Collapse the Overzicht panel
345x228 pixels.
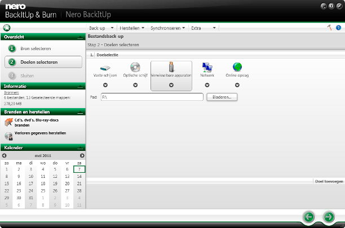pos(80,37)
